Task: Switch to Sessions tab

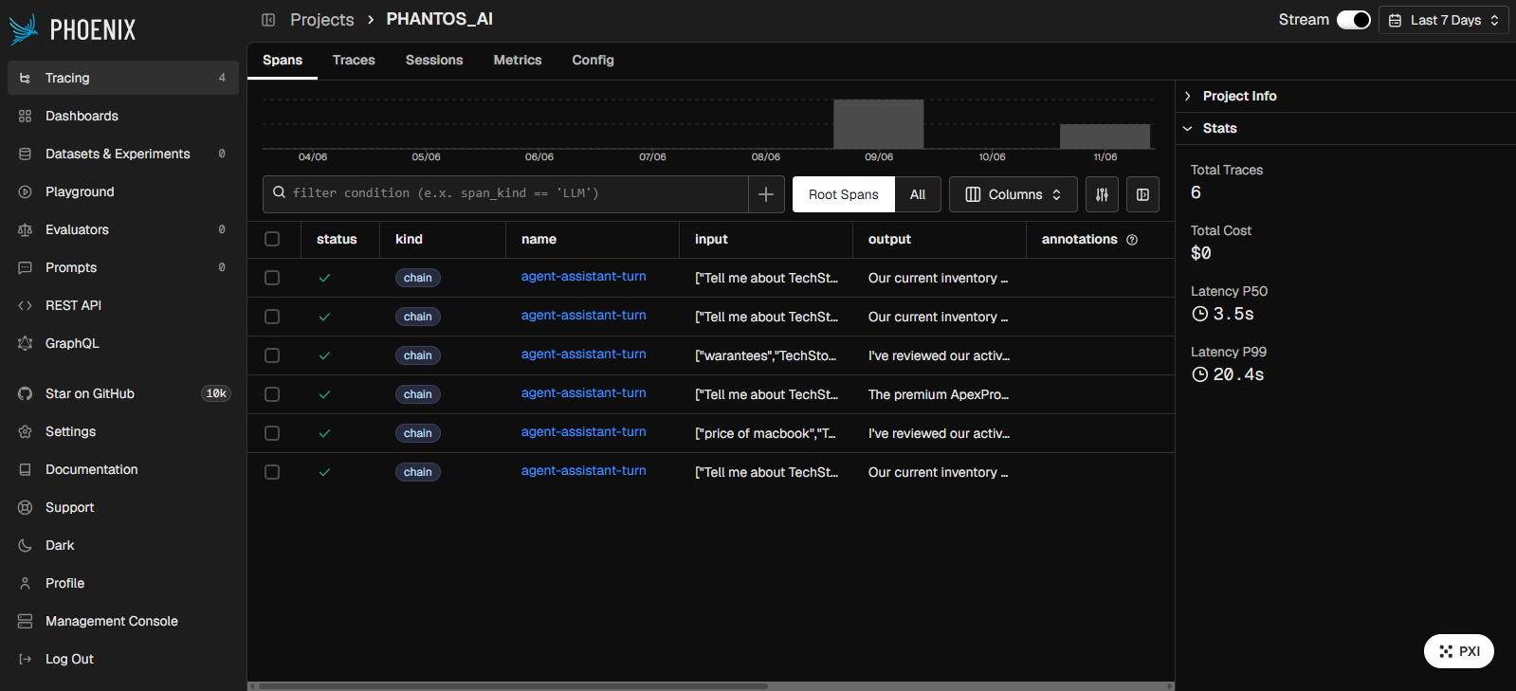Action: (x=434, y=60)
